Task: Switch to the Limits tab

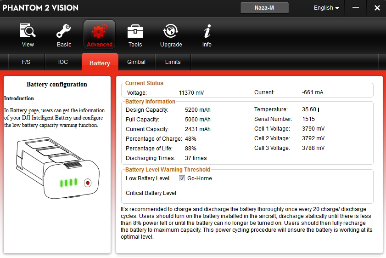Action: (x=173, y=62)
